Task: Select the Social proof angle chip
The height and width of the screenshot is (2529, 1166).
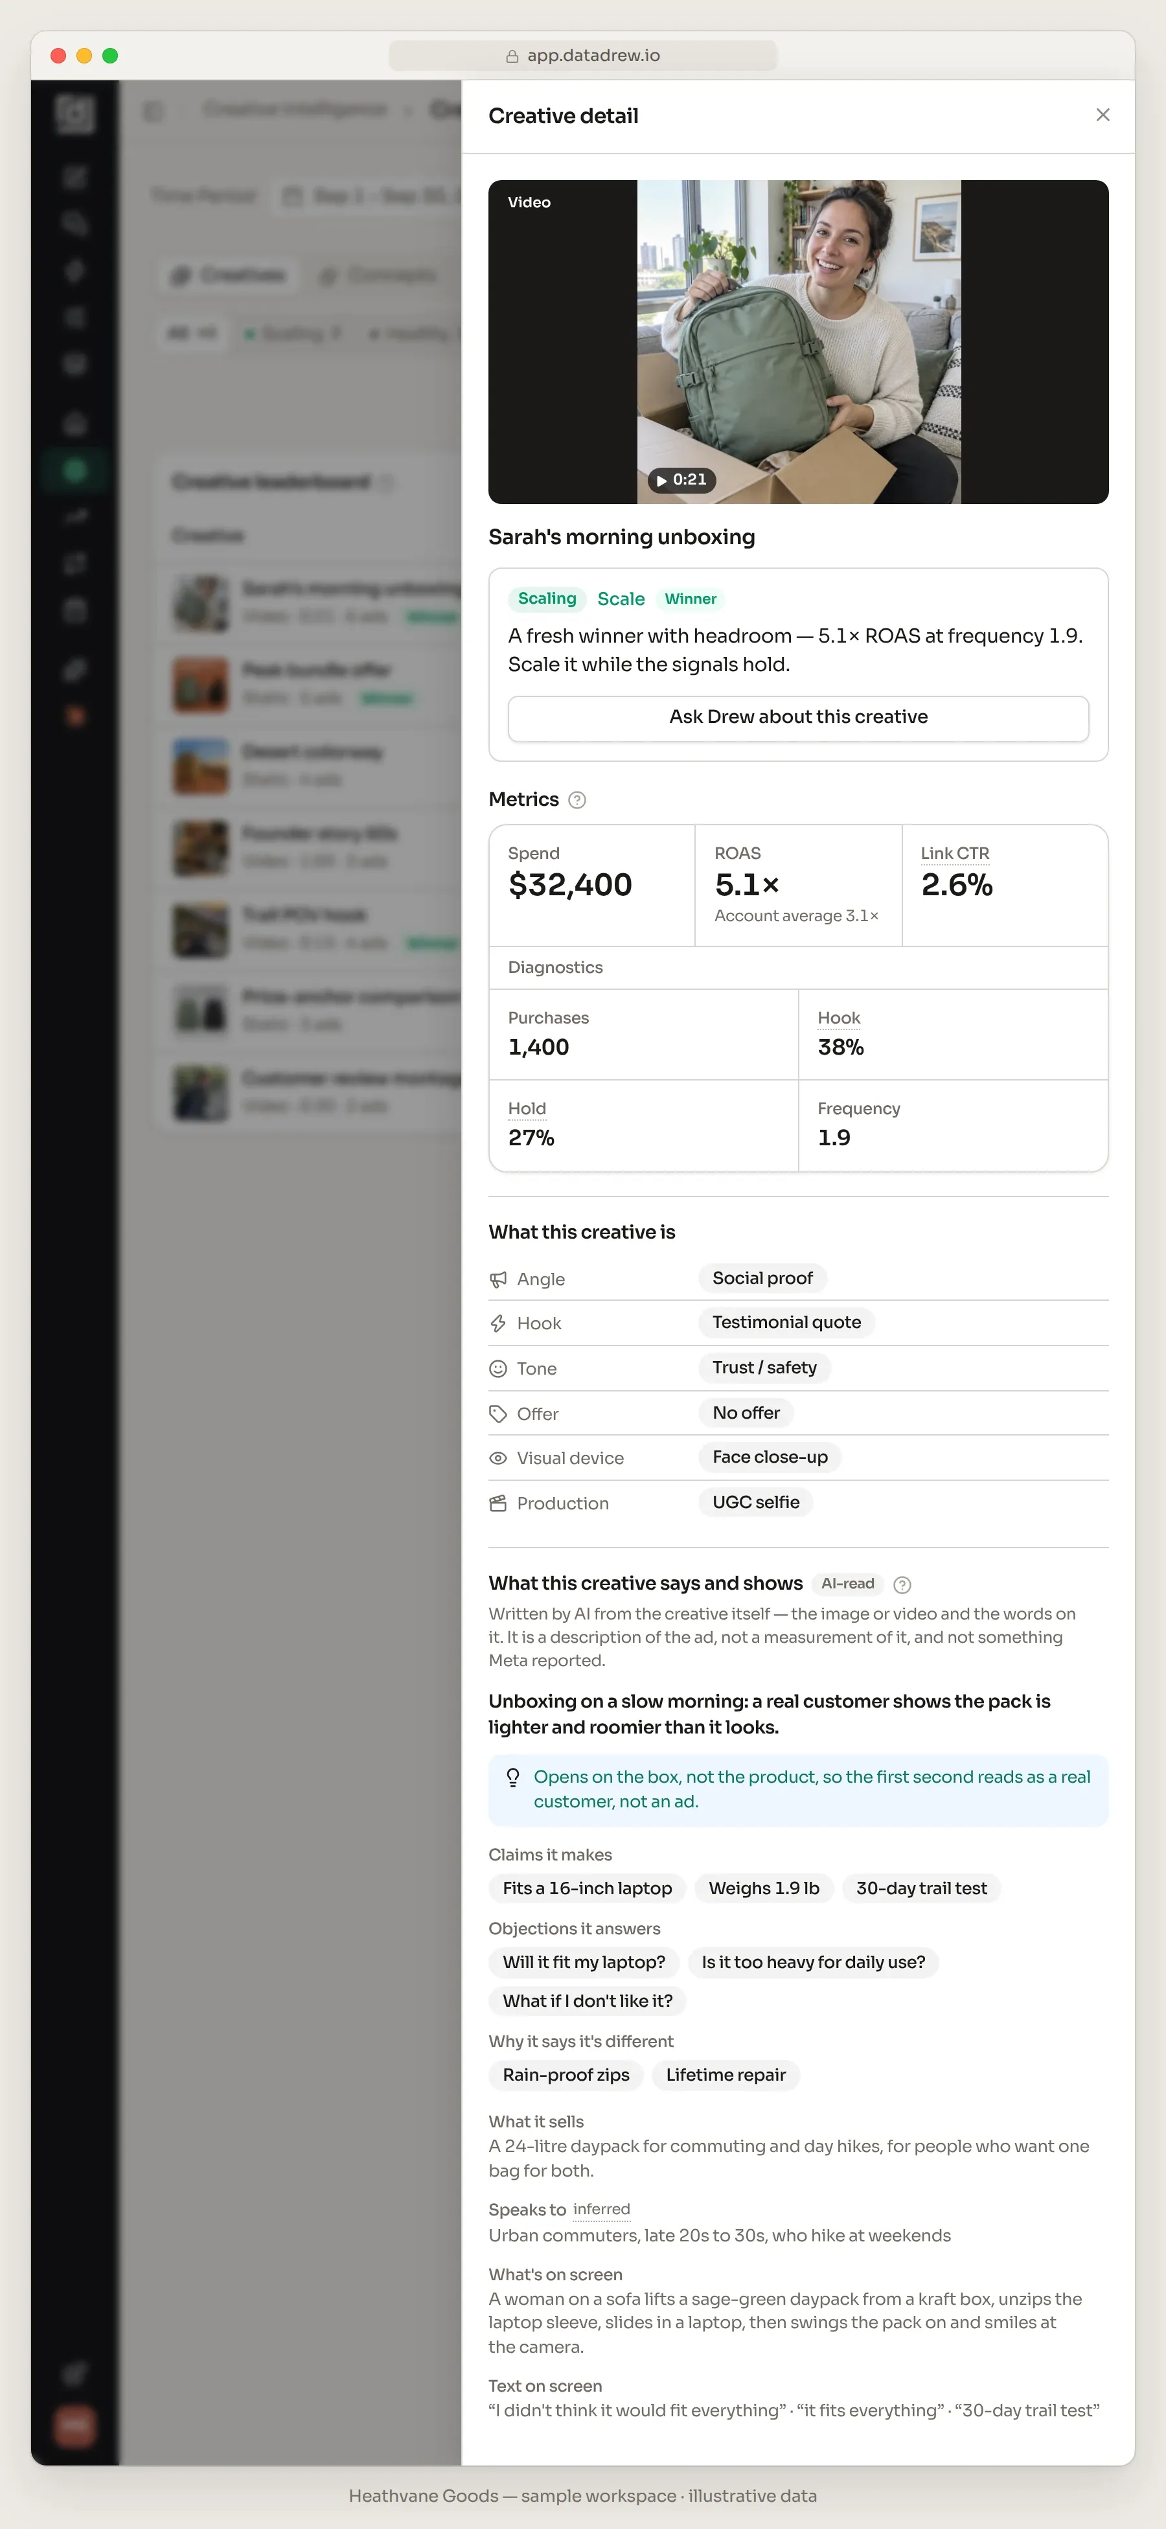Action: pos(762,1278)
